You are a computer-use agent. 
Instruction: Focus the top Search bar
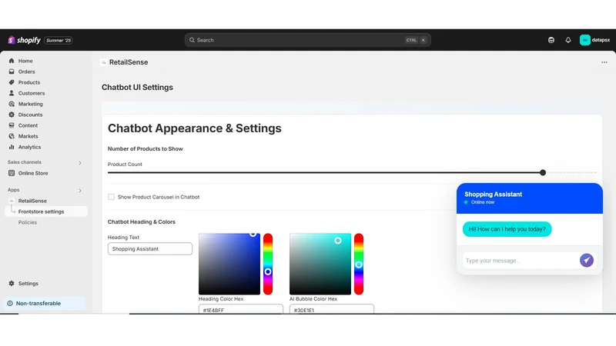click(307, 40)
